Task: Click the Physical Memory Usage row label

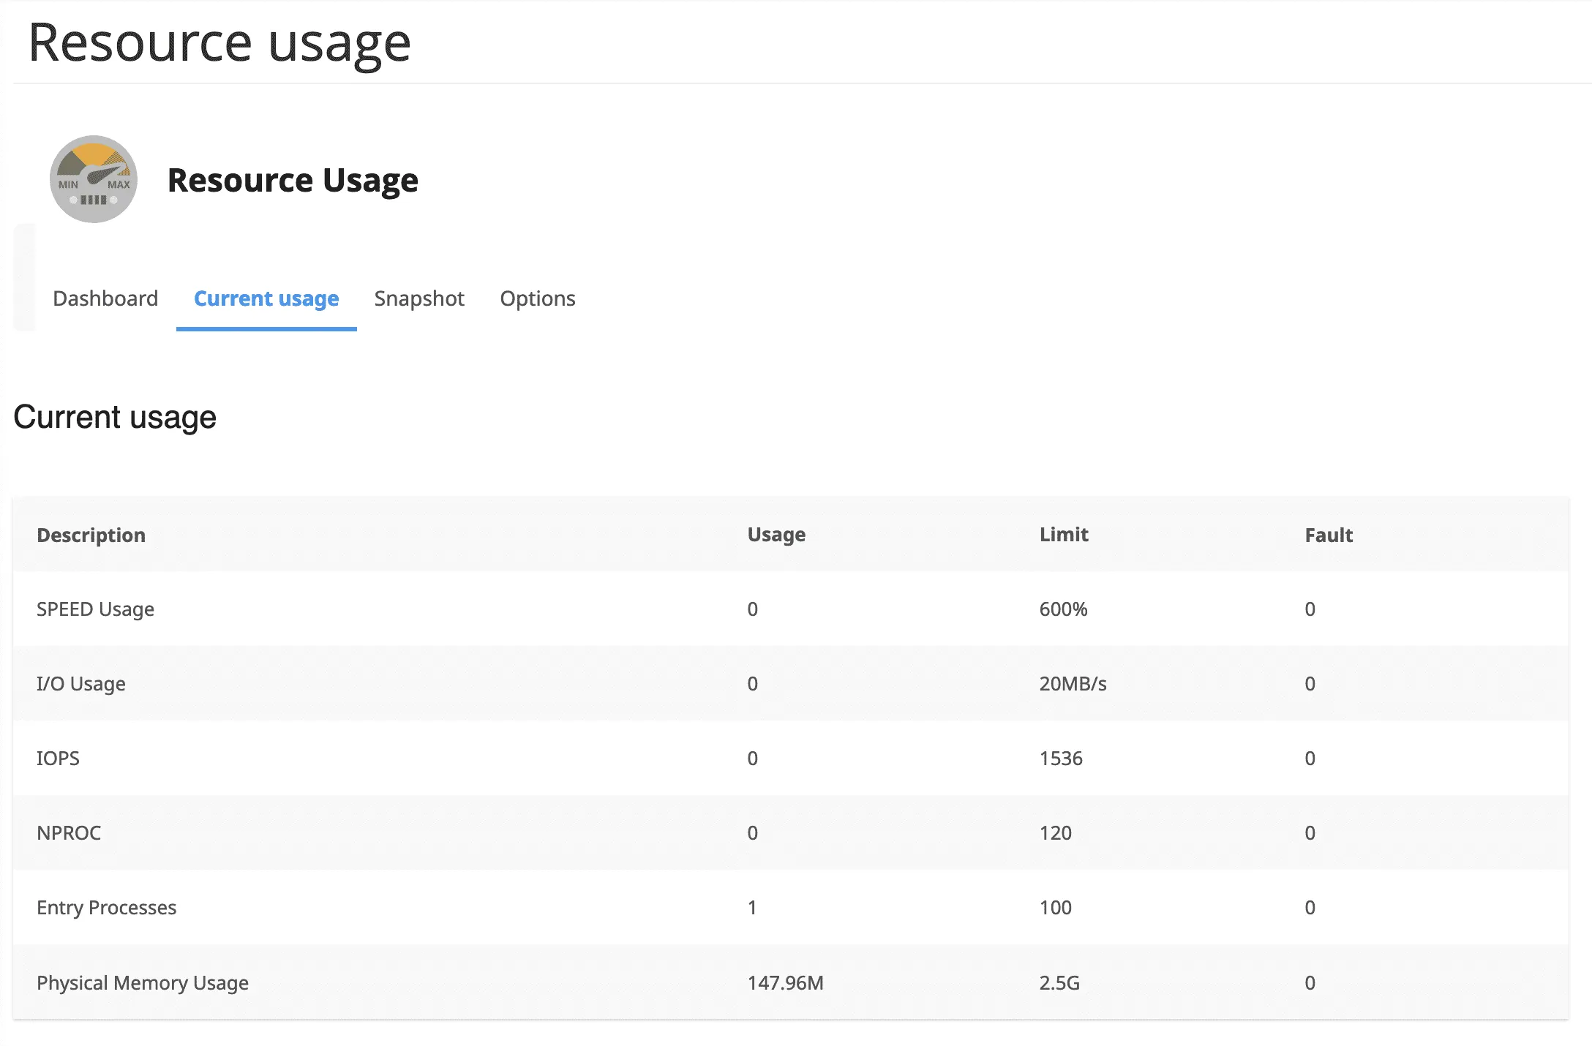Action: pyautogui.click(x=143, y=982)
